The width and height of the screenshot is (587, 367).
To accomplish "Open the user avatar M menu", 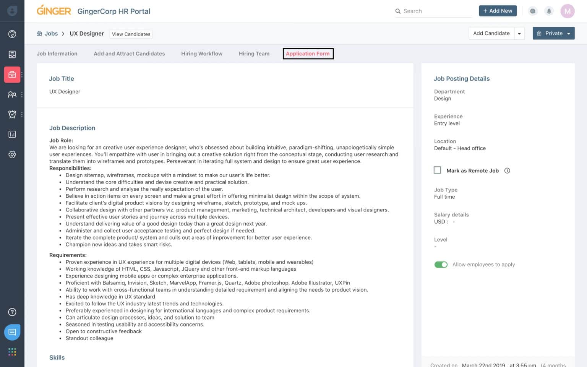I will click(x=567, y=11).
